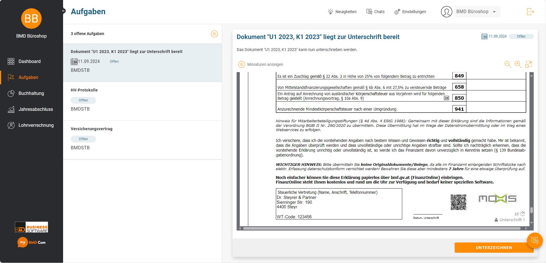This screenshot has width=546, height=263.
Task: Open Chats from the top bar
Action: click(376, 12)
